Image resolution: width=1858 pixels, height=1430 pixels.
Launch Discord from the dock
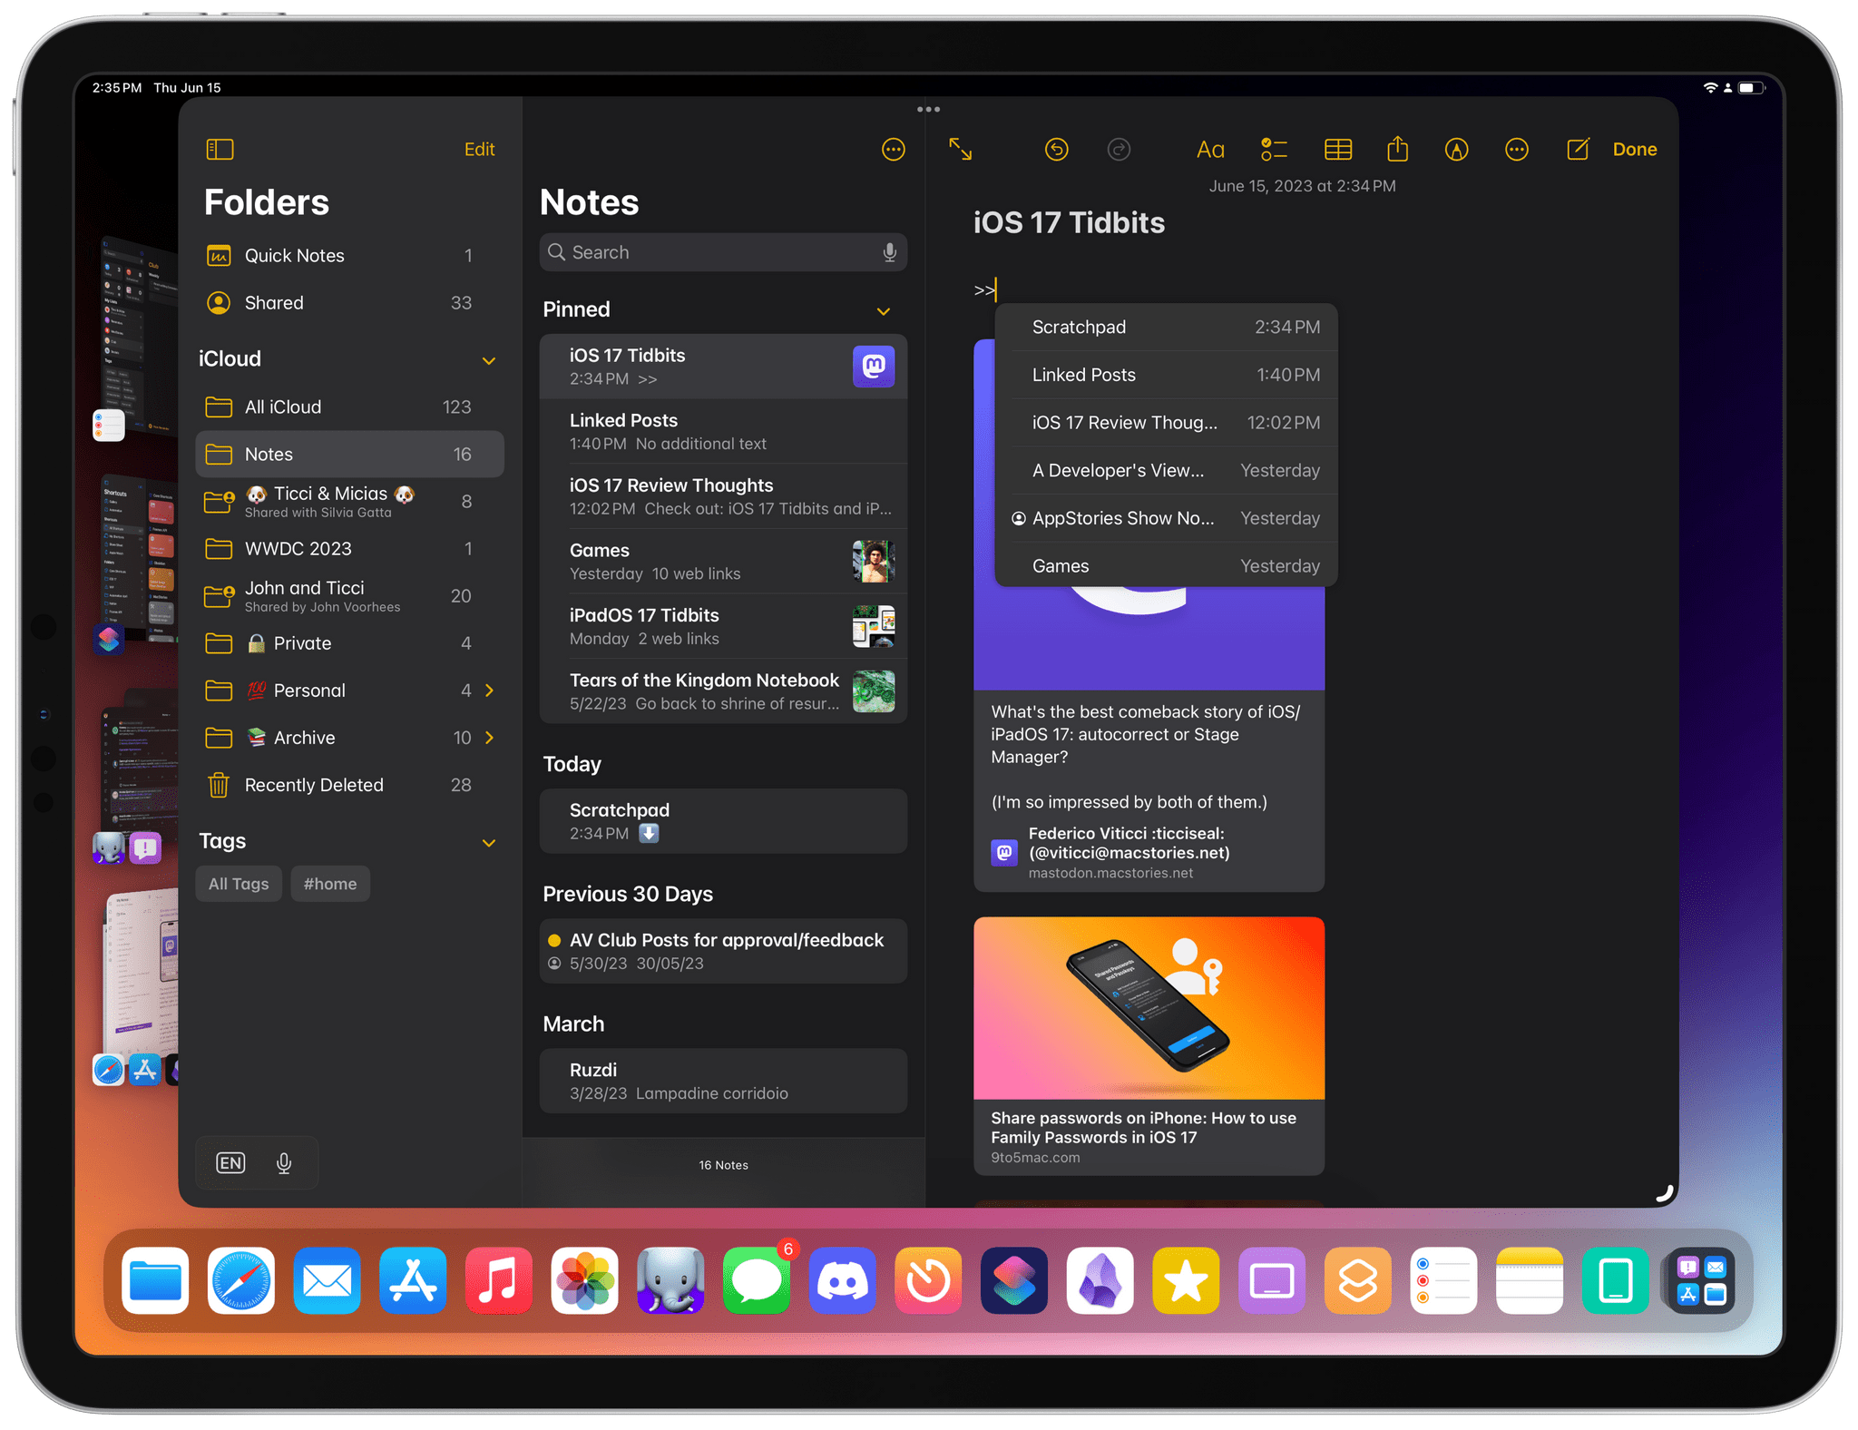pyautogui.click(x=843, y=1280)
